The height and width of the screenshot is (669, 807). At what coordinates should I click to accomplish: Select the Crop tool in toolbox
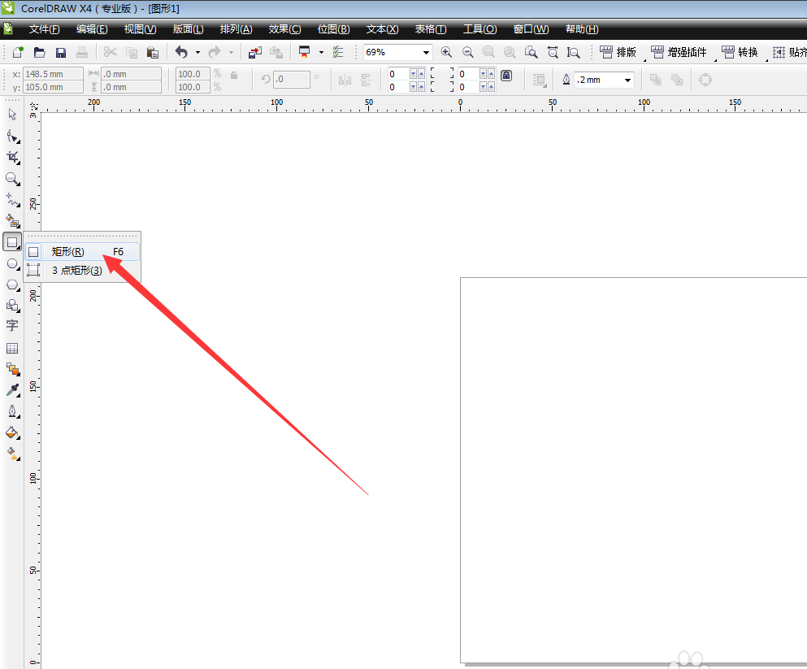tap(12, 157)
